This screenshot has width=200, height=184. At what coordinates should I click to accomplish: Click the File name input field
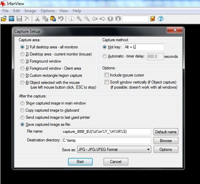(x=107, y=132)
